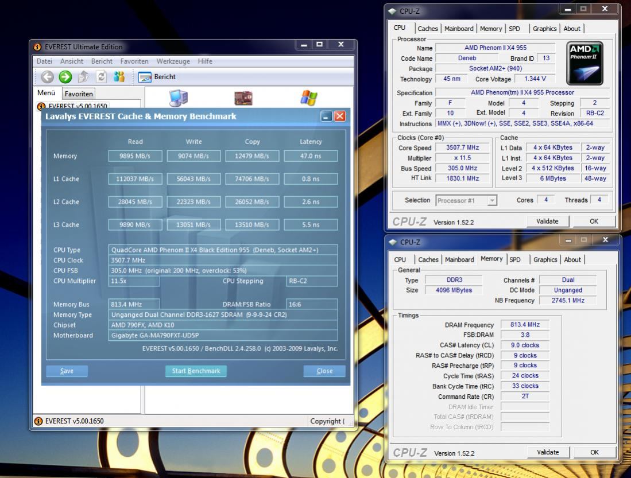The image size is (631, 478).
Task: Click the motherboard icon in EVEREST panel
Action: 243,98
